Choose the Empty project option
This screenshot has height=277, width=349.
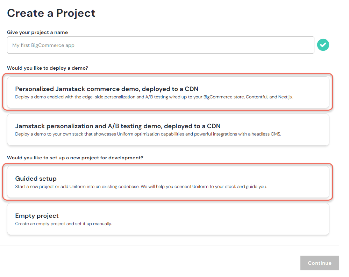[168, 219]
